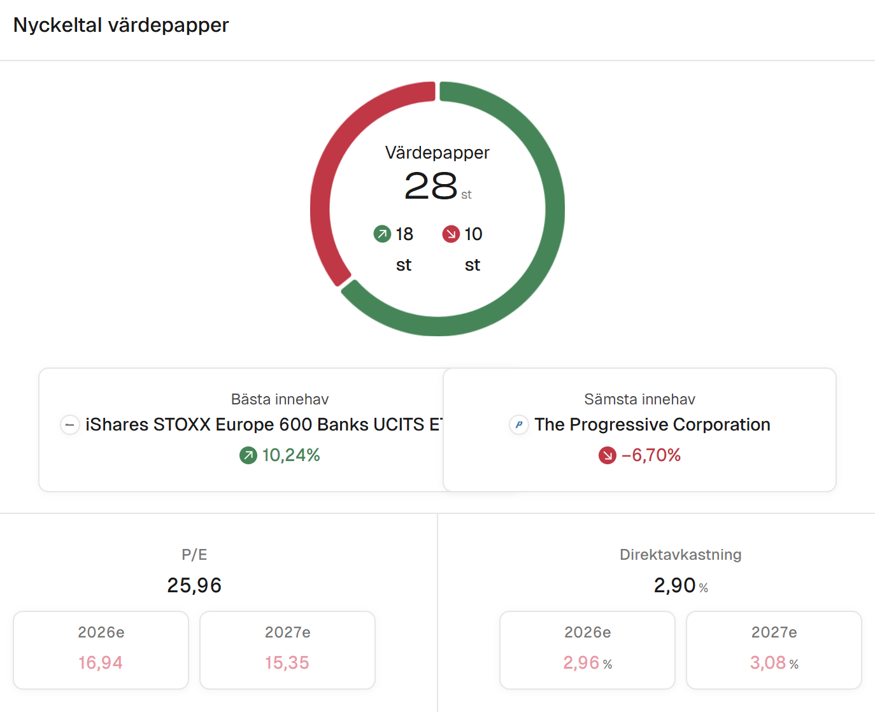The width and height of the screenshot is (875, 712).
Task: Click the Nyckeltal värdepapper heading
Action: [121, 25]
